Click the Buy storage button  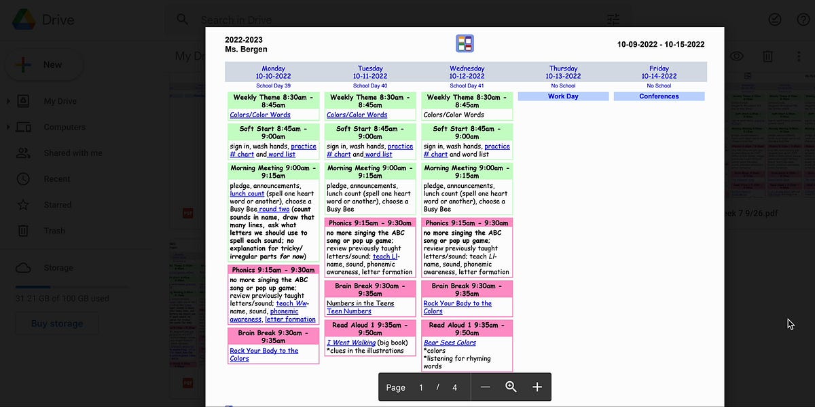(x=57, y=324)
